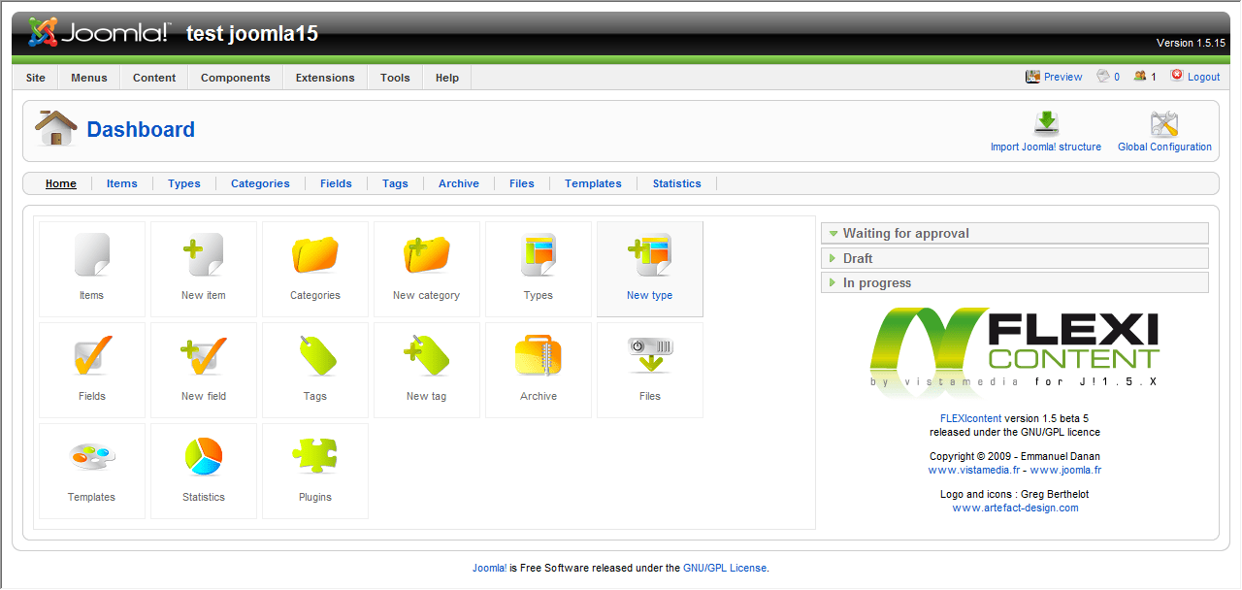Image resolution: width=1242 pixels, height=590 pixels.
Task: Visit the www.vistamedia.fr link
Action: [x=974, y=470]
